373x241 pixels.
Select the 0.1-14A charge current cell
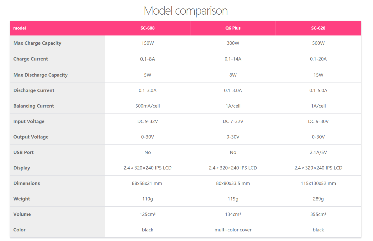[x=233, y=59]
